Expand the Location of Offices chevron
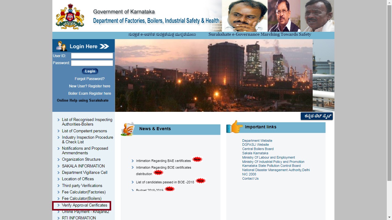Viewport: 392px width, 220px height. [59, 179]
